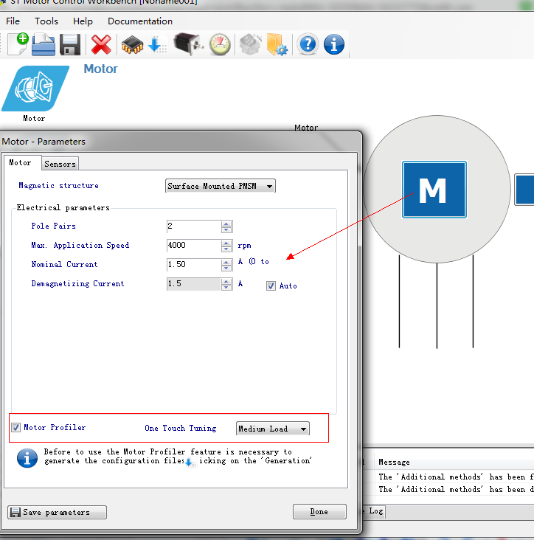Increase Demagnetizing Current with the up arrow
The image size is (534, 540).
[226, 281]
